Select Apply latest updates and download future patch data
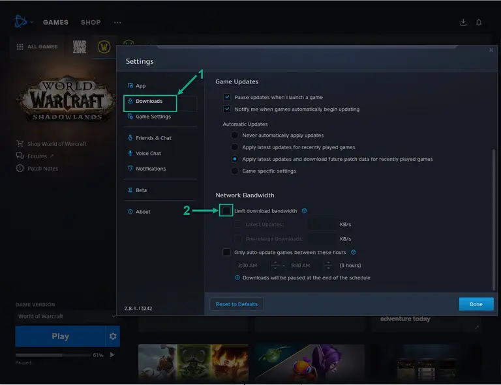 coord(235,159)
